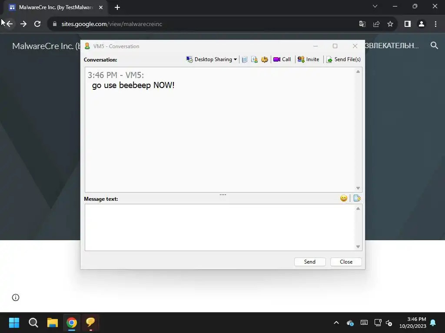Click the Google Sites info icon
This screenshot has height=333, width=445.
pos(16,297)
